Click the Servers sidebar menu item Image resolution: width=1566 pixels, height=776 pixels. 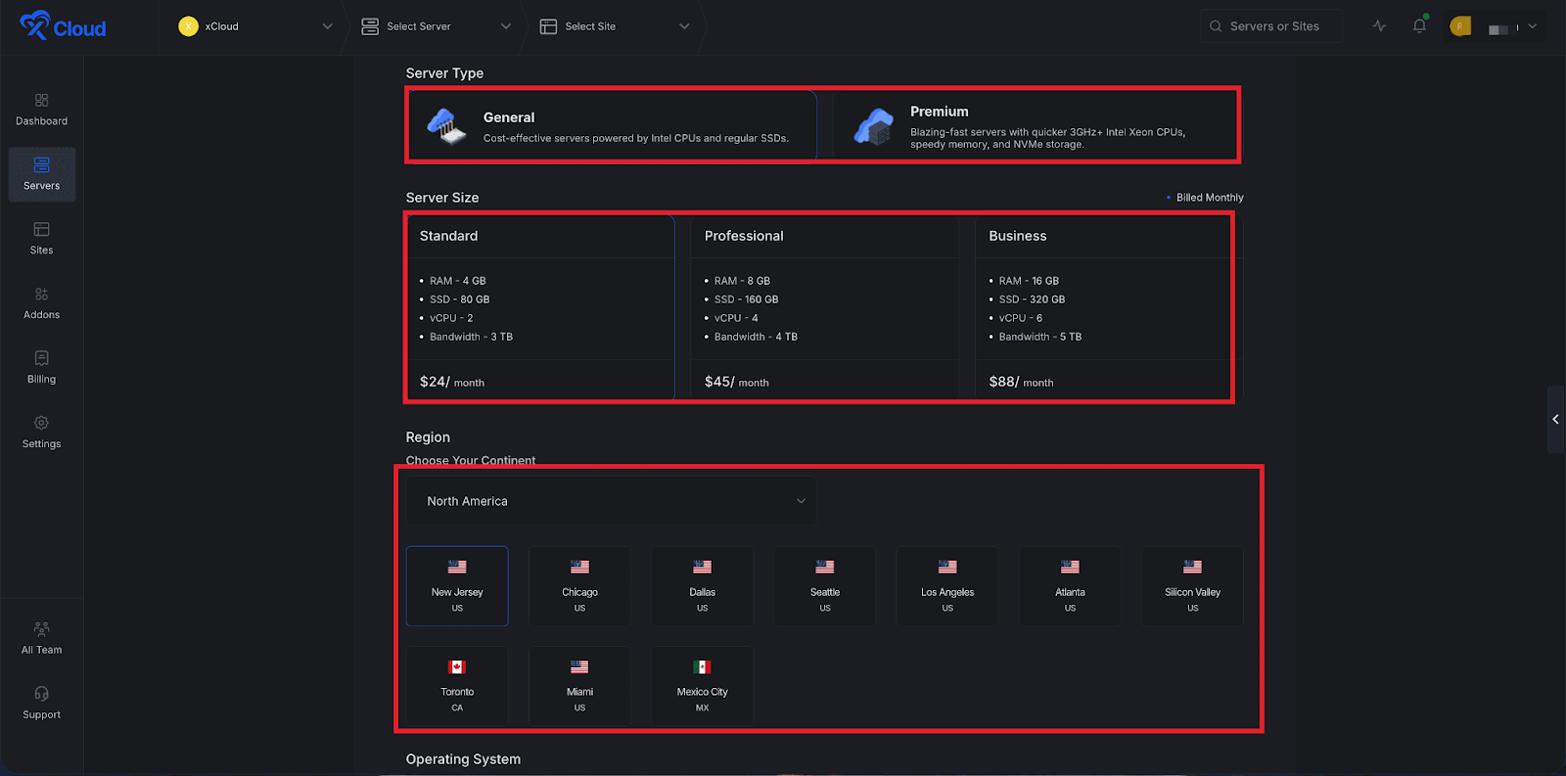(x=41, y=174)
